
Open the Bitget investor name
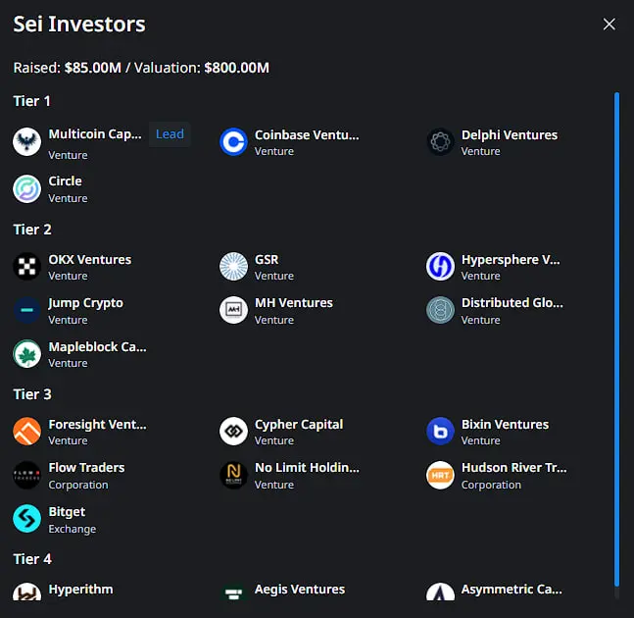[x=67, y=511]
